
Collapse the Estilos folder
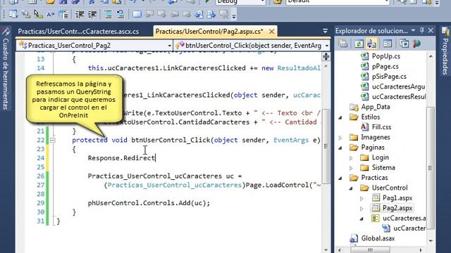coord(340,117)
